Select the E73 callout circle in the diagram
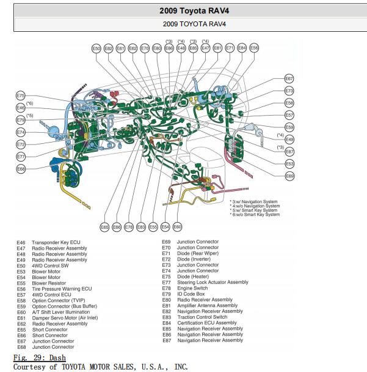The image size is (367, 372). [x=289, y=91]
